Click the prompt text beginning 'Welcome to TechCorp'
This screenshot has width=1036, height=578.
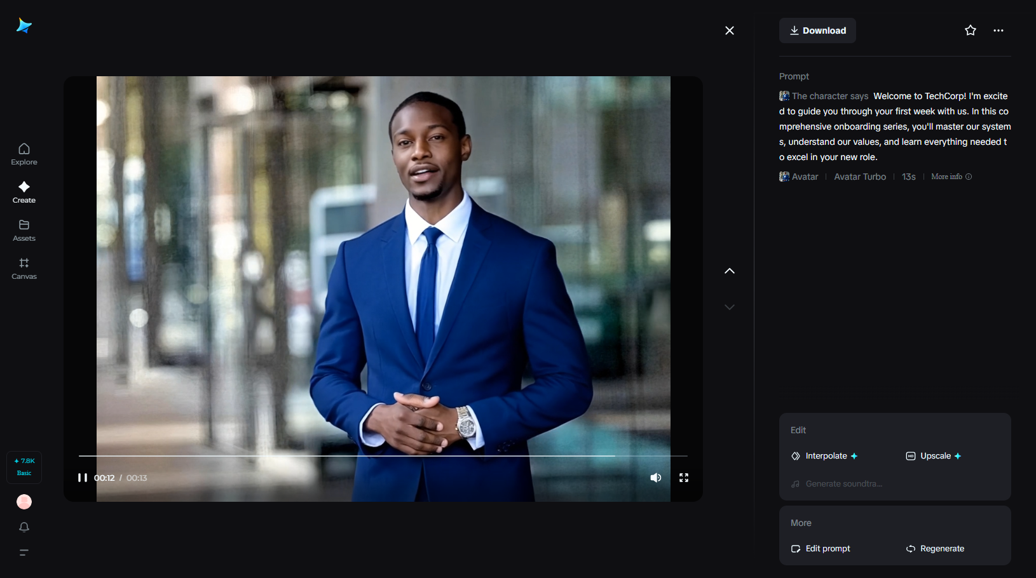pyautogui.click(x=895, y=126)
